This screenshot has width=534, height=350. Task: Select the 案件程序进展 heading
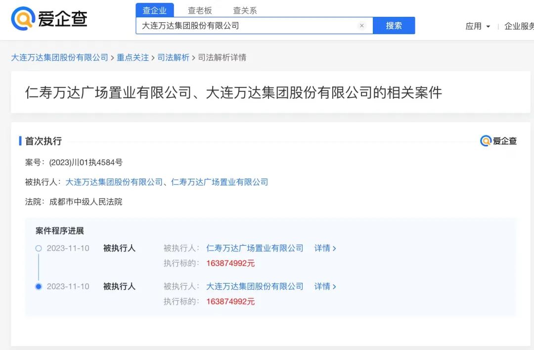tap(60, 231)
